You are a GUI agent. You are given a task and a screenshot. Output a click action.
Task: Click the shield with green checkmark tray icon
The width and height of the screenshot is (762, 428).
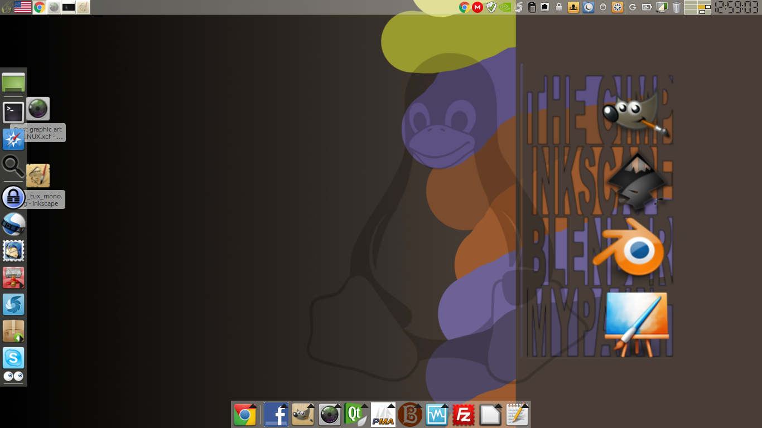click(x=491, y=7)
